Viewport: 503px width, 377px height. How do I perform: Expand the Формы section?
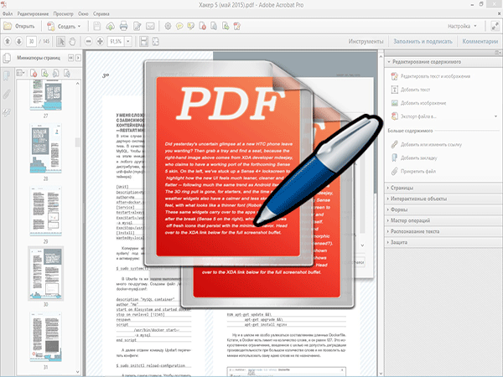443,209
